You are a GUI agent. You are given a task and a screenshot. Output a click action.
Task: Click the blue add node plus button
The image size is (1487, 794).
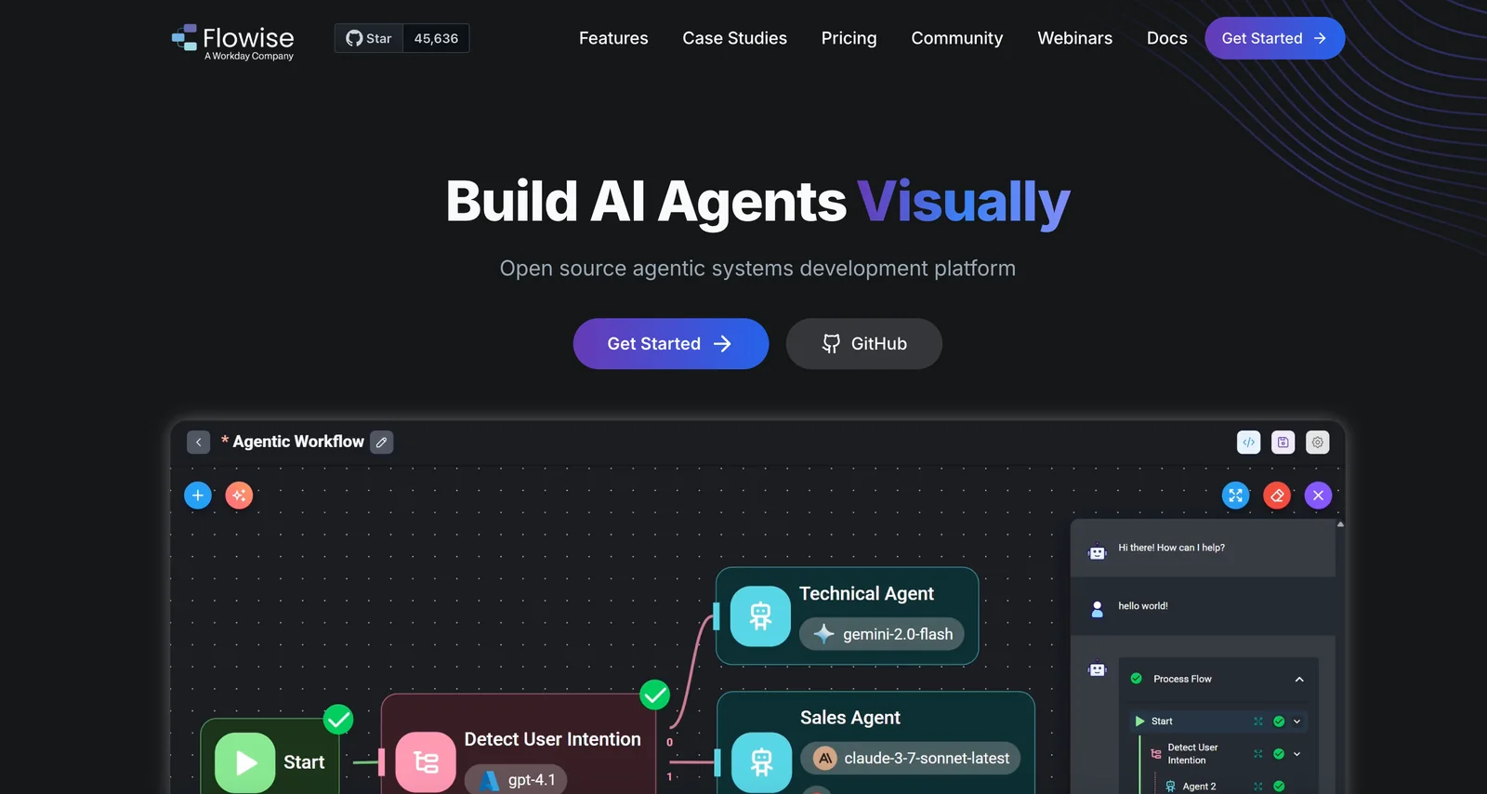(198, 496)
